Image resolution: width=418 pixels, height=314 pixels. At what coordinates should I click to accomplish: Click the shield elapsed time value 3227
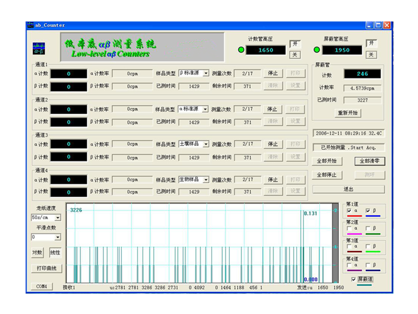[x=363, y=100]
